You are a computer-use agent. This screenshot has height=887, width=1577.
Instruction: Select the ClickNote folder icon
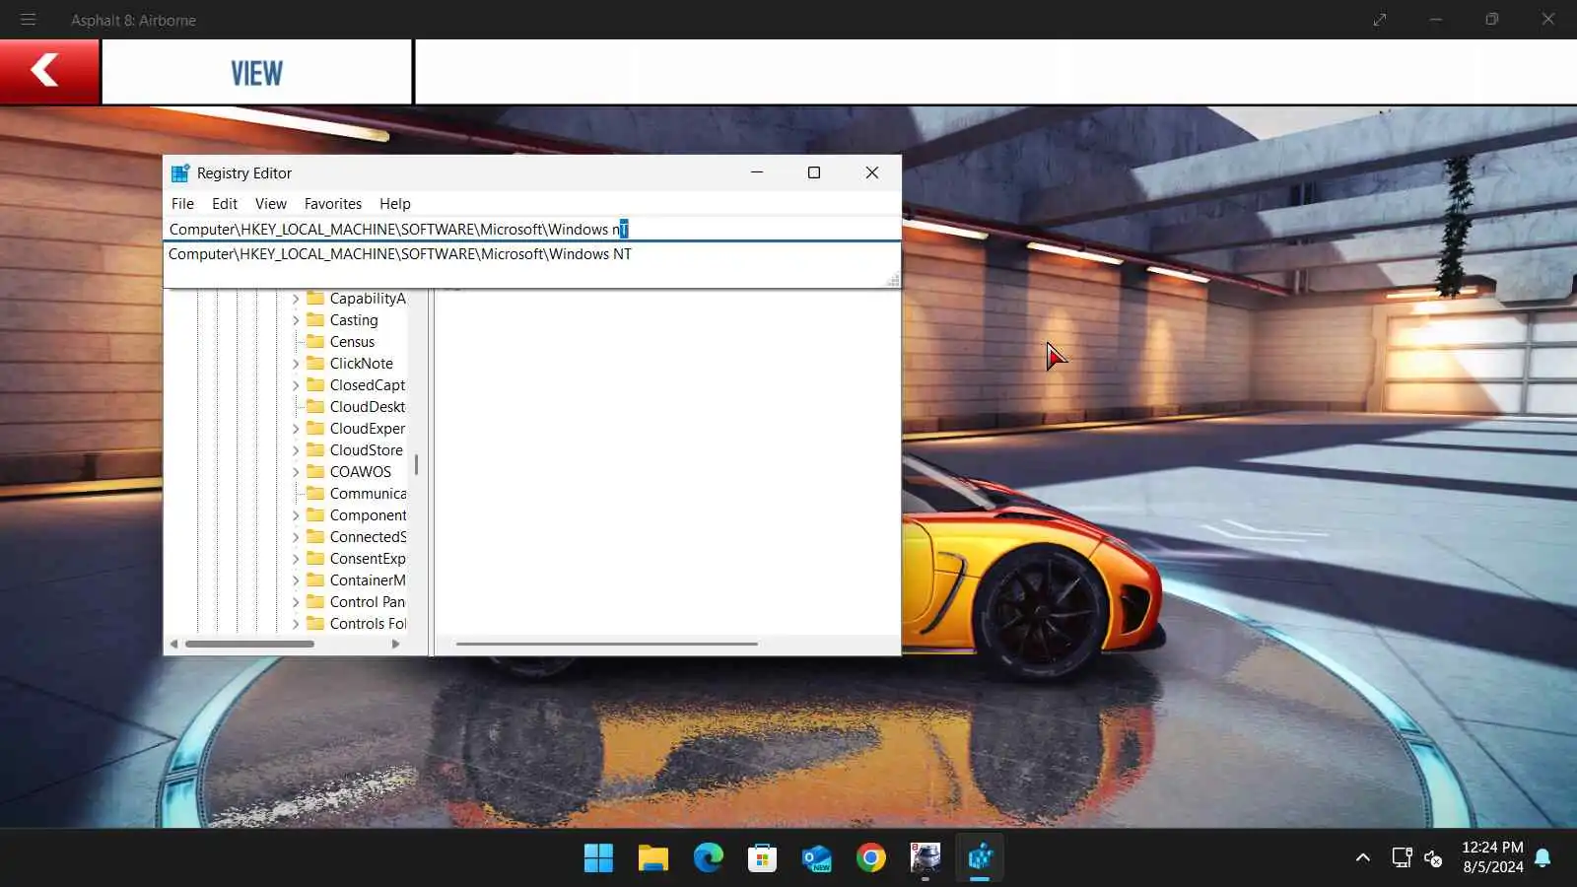(x=315, y=363)
